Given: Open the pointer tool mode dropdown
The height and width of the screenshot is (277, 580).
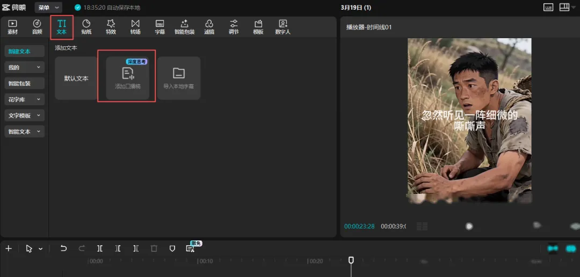Looking at the screenshot, I should click(x=41, y=249).
